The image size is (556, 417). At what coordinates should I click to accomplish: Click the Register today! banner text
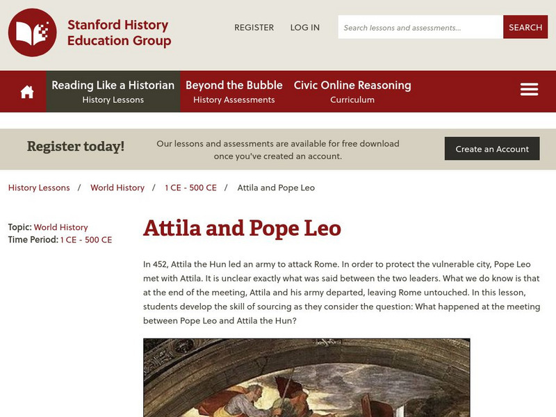[76, 146]
